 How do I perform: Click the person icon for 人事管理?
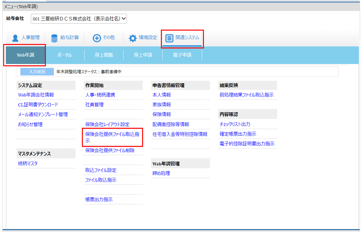[x=15, y=38]
